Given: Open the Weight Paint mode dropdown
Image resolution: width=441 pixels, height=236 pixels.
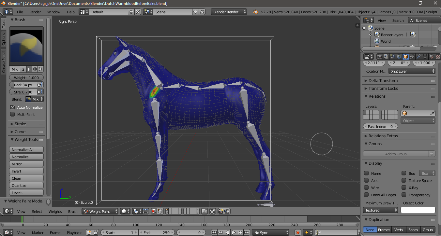Looking at the screenshot, I should click(x=100, y=211).
